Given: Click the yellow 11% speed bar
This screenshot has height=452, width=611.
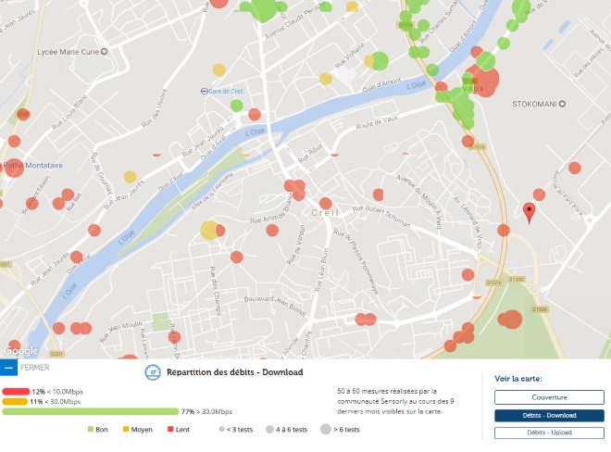Looking at the screenshot, I should [x=15, y=401].
